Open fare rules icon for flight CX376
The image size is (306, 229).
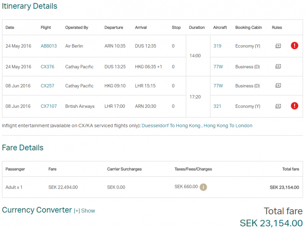278,67
